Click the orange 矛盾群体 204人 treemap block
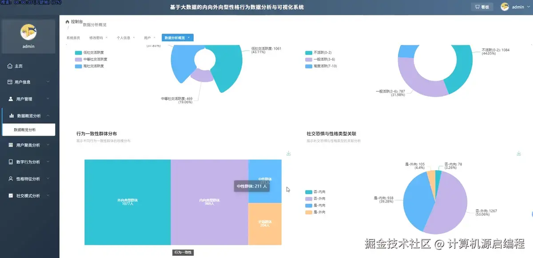Screen dimensions: 533x258 265,224
